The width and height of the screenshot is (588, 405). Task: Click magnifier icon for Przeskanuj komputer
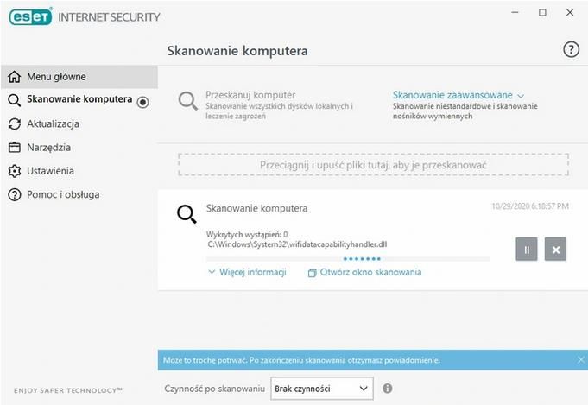188,101
